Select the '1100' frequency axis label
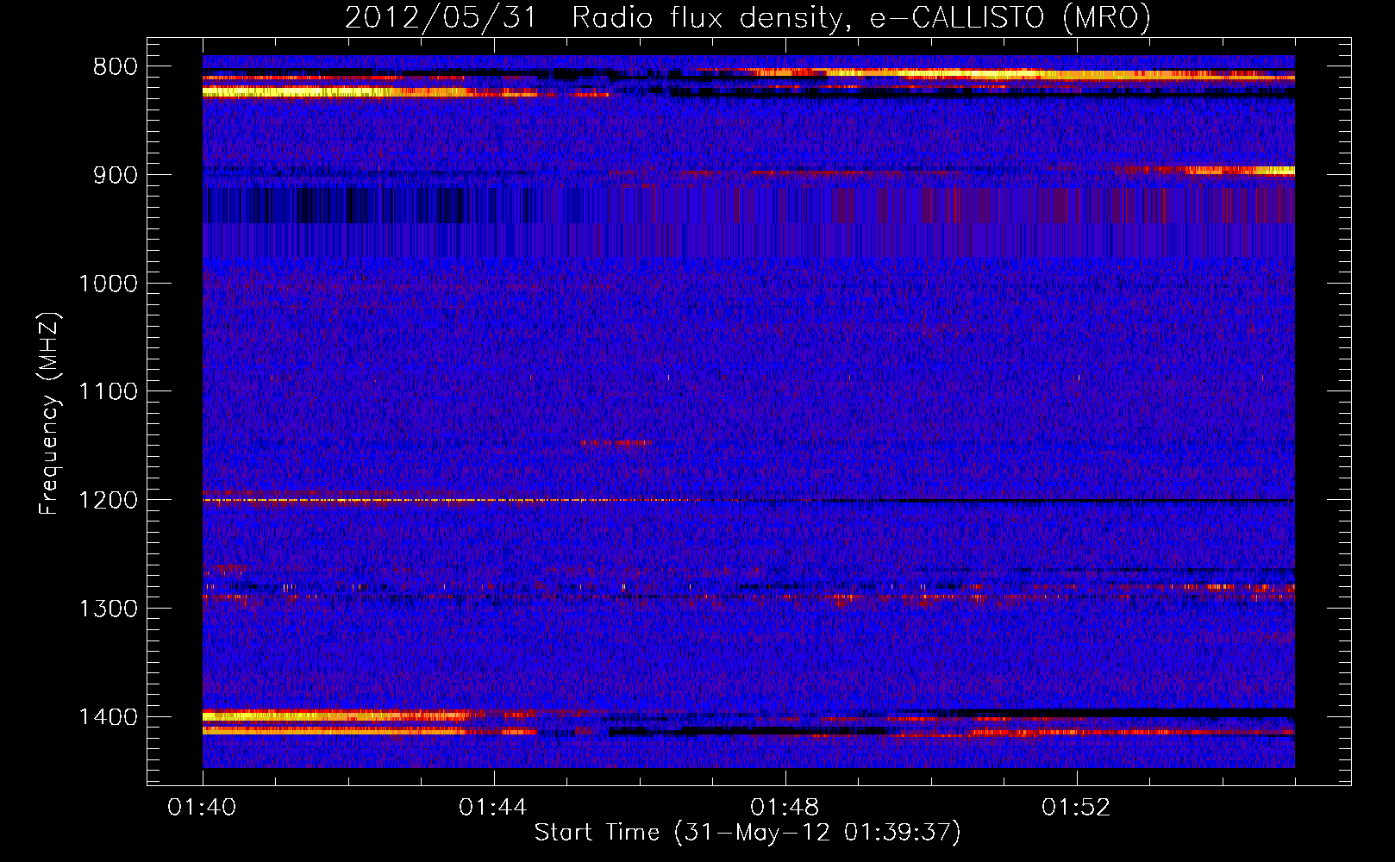1395x862 pixels. 108,392
